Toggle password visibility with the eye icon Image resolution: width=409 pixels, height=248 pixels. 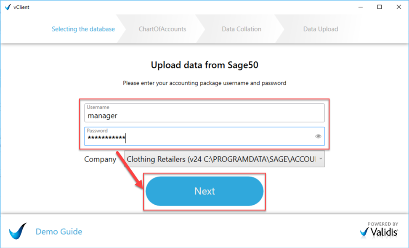point(318,136)
